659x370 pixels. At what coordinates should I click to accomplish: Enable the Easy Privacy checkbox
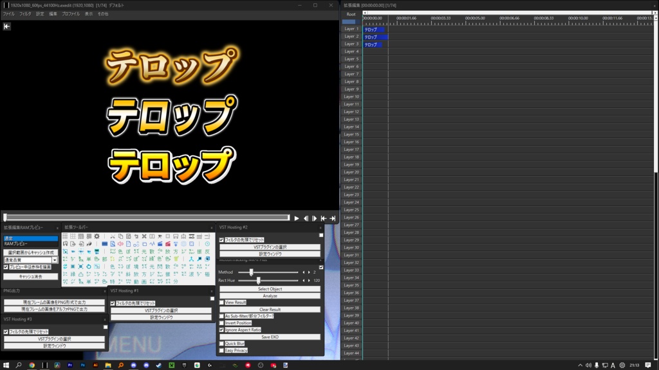click(221, 350)
